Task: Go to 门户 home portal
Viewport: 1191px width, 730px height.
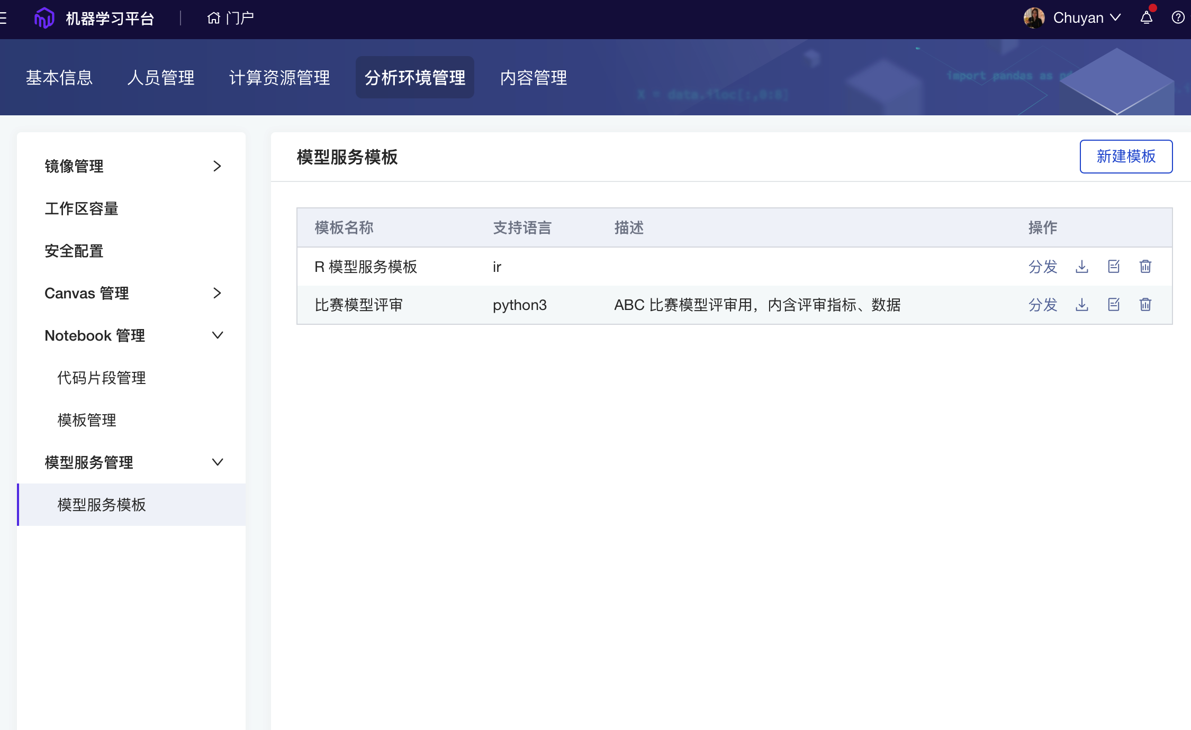Action: click(230, 18)
